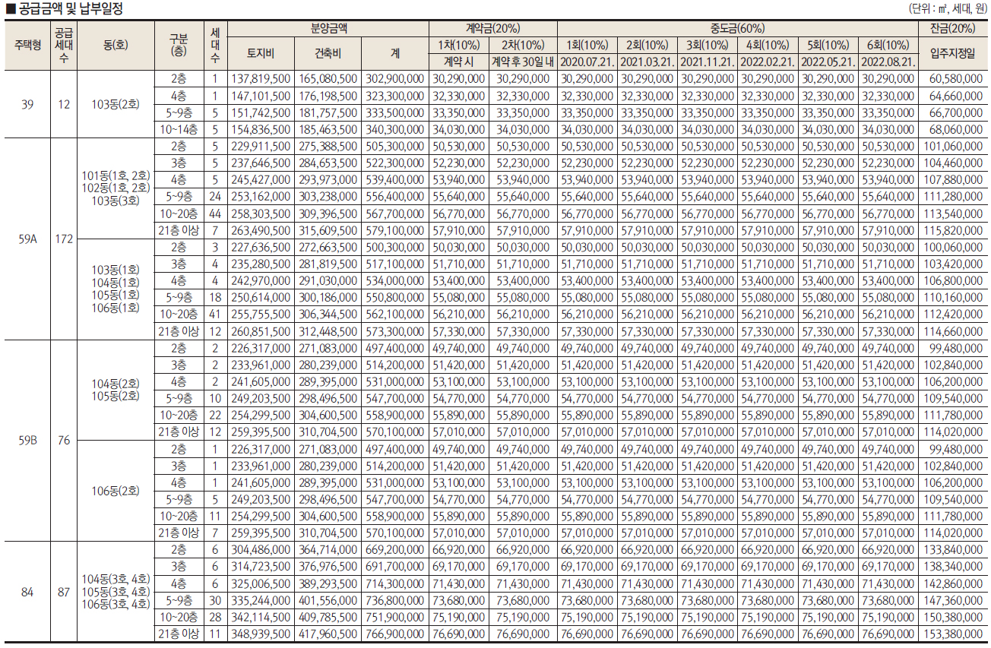Select housing type cell '59B'

click(27, 441)
